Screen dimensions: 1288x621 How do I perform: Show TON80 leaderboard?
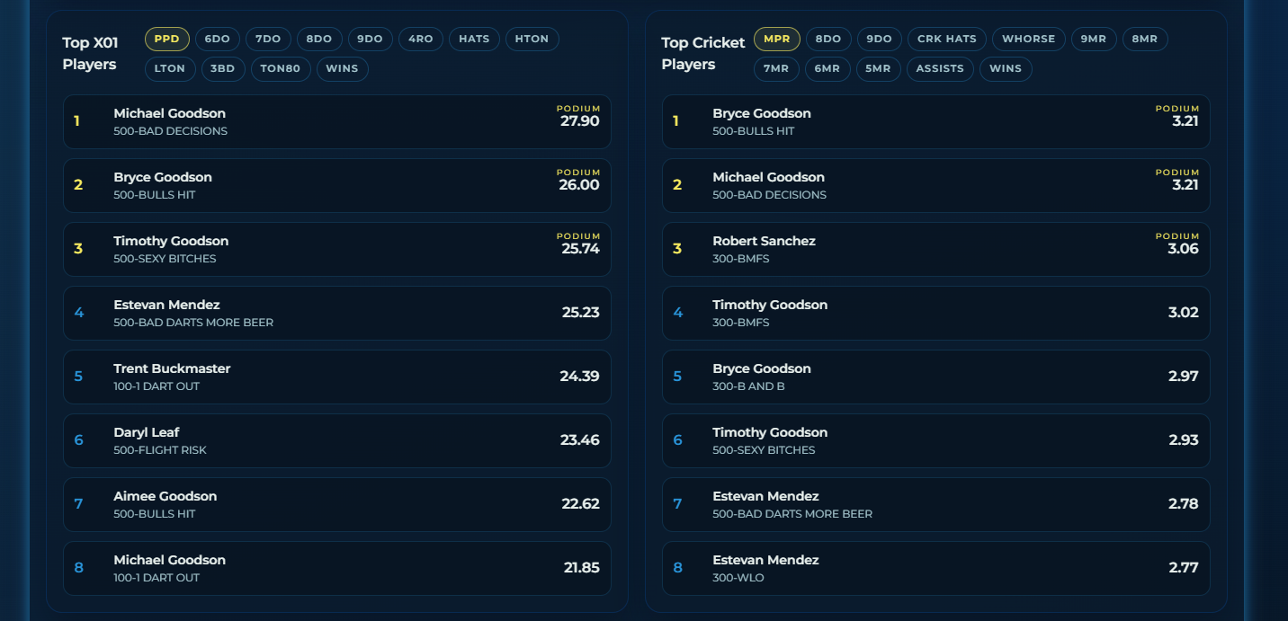click(x=281, y=68)
